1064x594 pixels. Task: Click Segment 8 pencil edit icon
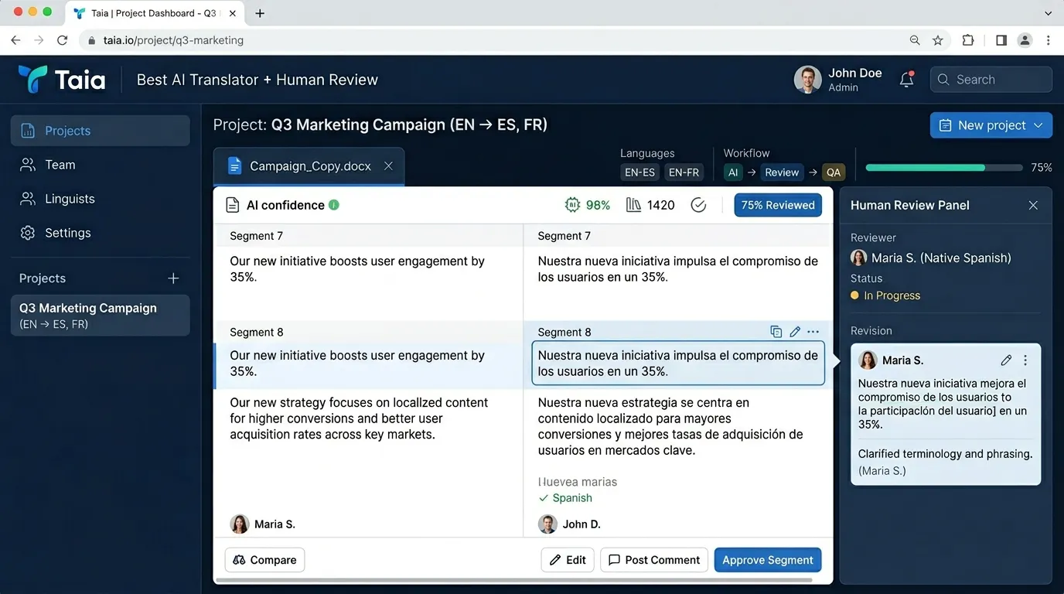(795, 332)
